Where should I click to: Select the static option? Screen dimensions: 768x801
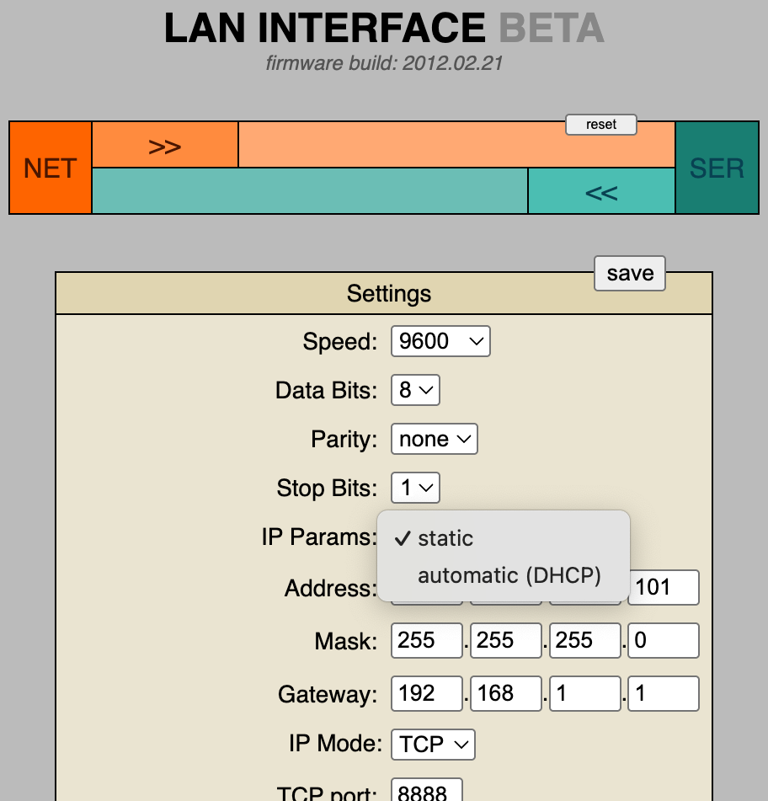pos(445,538)
